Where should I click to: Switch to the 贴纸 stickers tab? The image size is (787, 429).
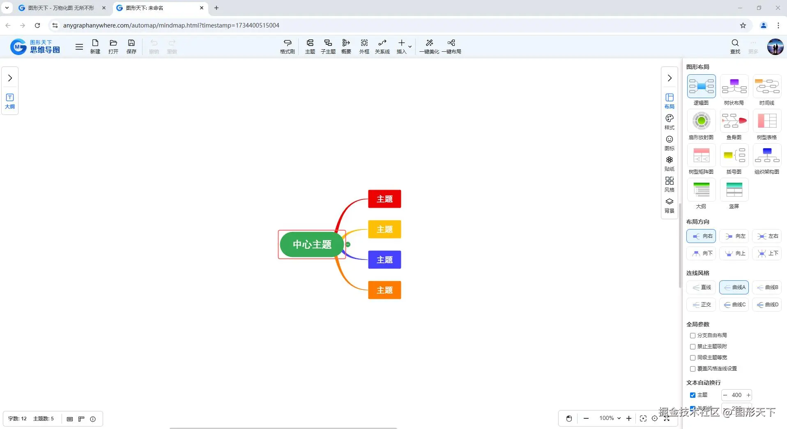tap(670, 163)
